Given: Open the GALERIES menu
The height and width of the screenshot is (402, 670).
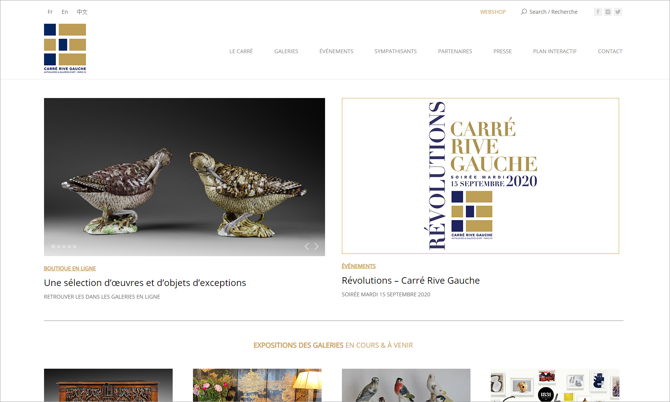Looking at the screenshot, I should [x=286, y=51].
